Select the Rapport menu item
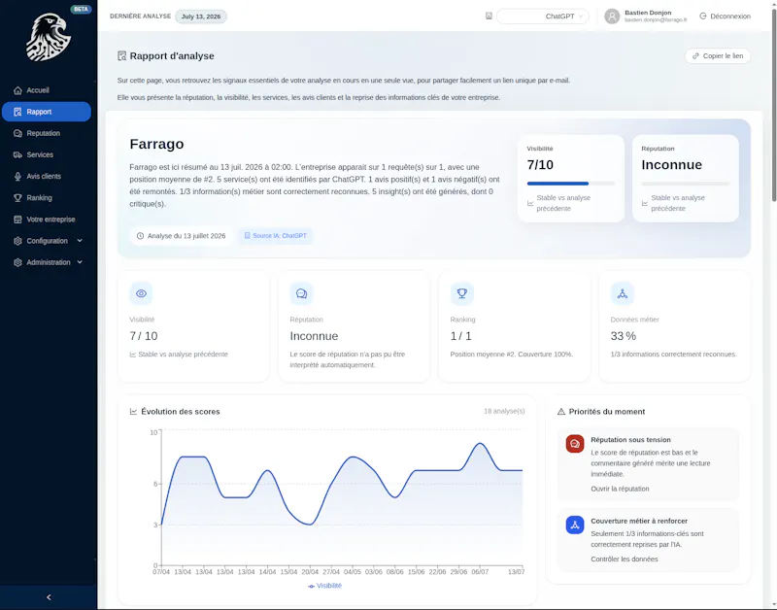 (47, 112)
